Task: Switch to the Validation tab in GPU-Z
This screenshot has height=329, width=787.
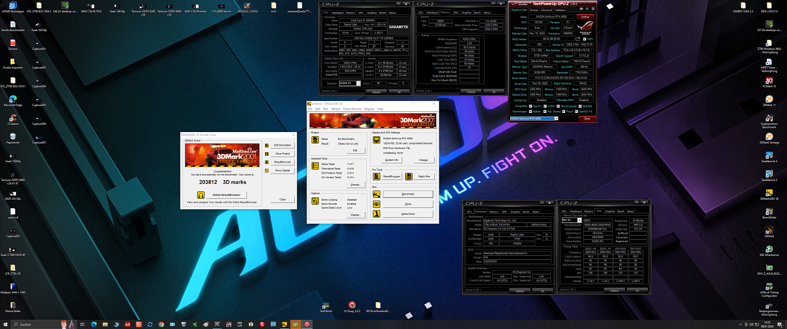Action: (560, 10)
